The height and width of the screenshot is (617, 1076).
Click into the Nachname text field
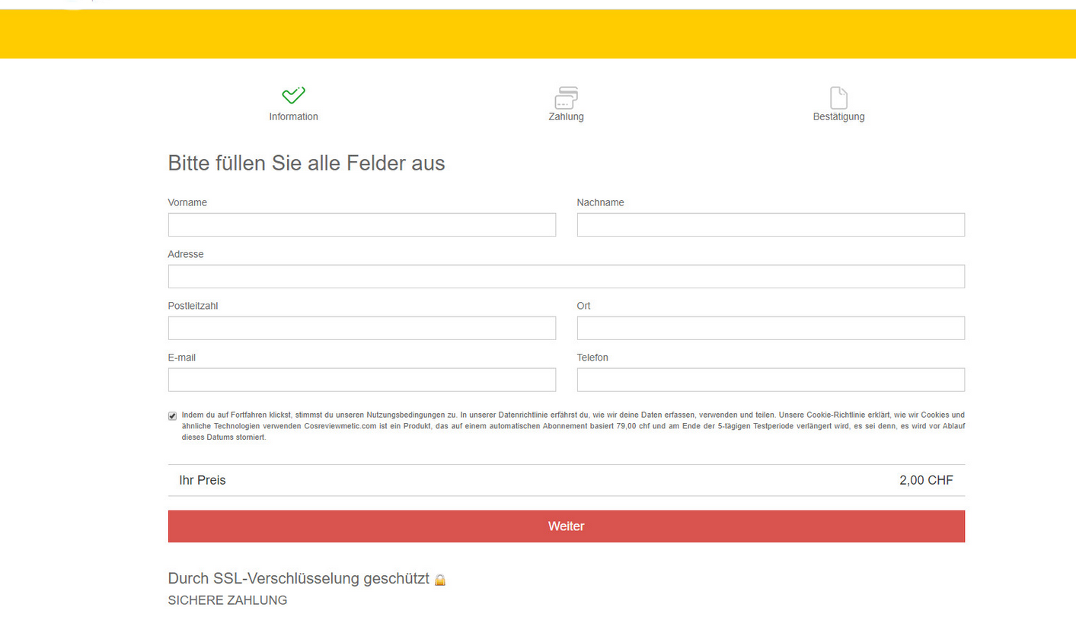[771, 224]
